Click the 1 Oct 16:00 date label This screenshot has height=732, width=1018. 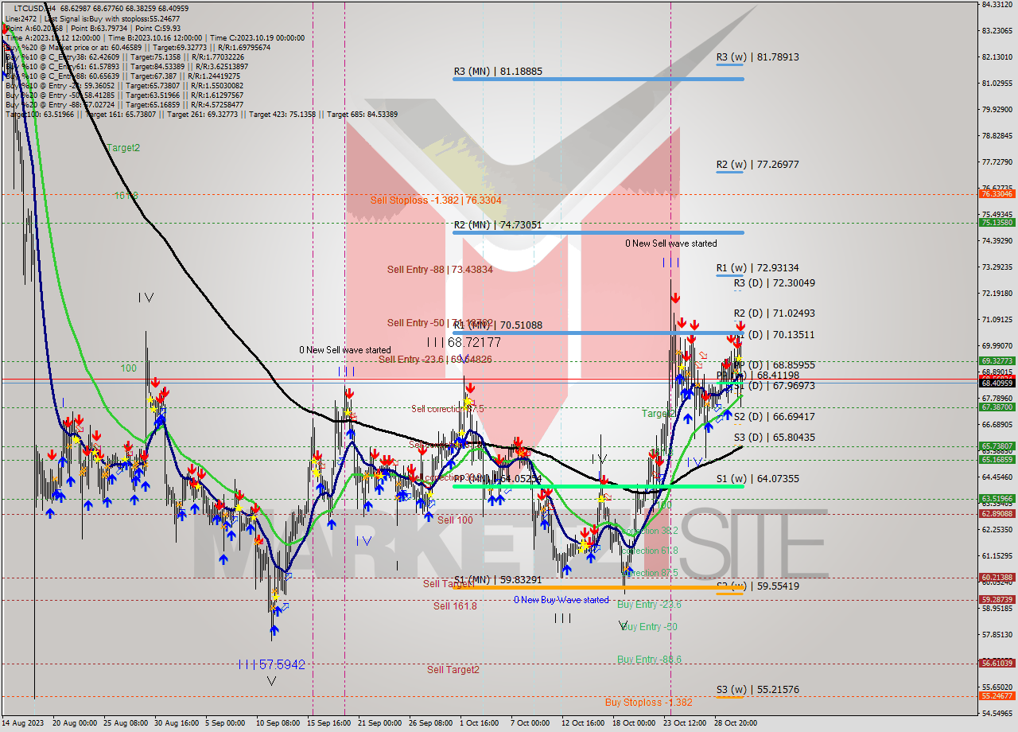pos(479,723)
